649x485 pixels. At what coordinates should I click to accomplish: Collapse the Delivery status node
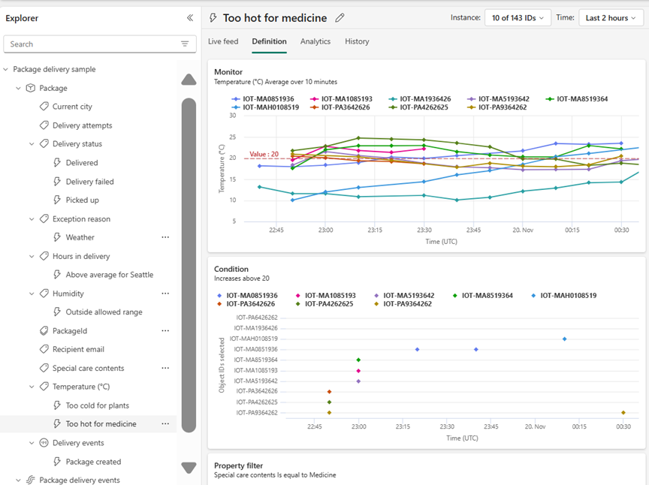[32, 143]
